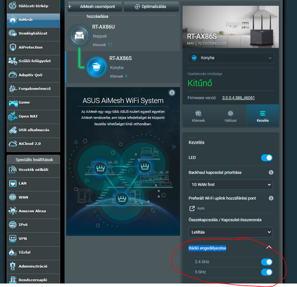Click the Kitűnő connection quality text
The height and width of the screenshot is (287, 297).
(200, 83)
